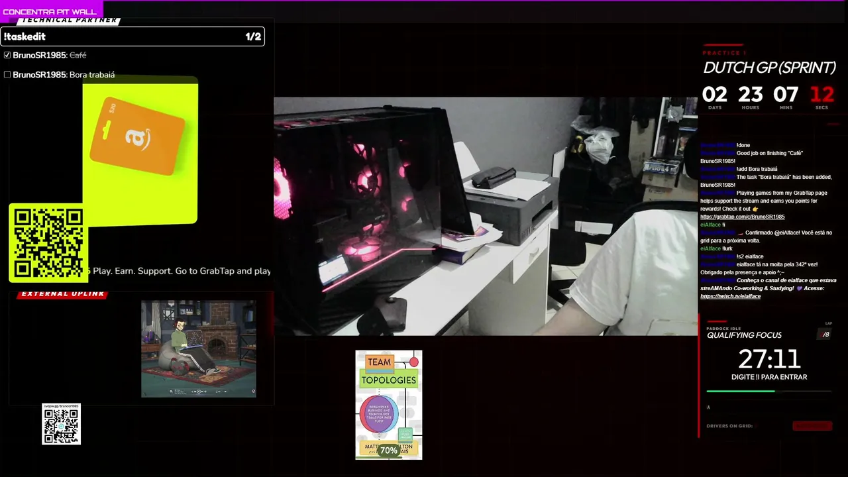Image resolution: width=848 pixels, height=477 pixels.
Task: Click the small white livepix QR code
Action: 61,424
